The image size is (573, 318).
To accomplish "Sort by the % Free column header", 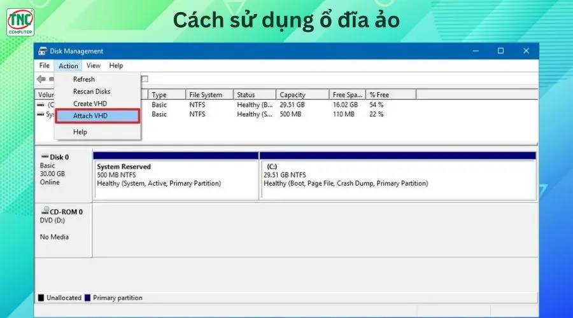I will click(391, 95).
